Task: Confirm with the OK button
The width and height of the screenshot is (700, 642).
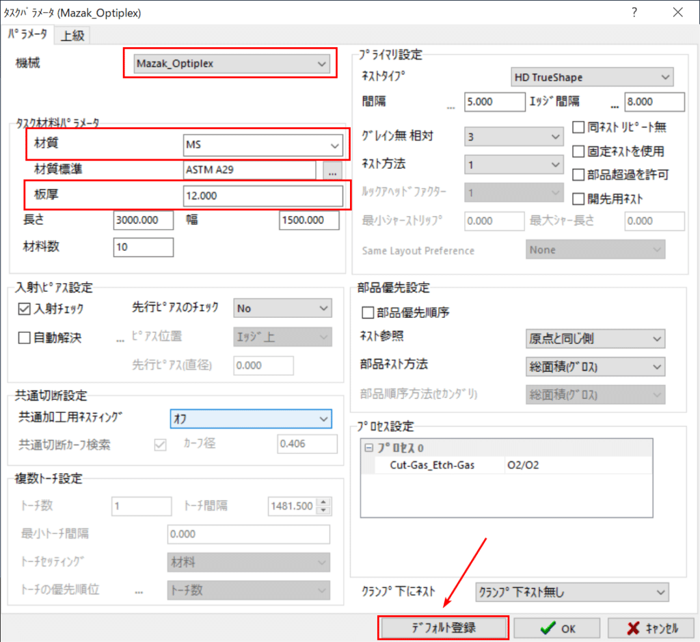Action: click(556, 628)
